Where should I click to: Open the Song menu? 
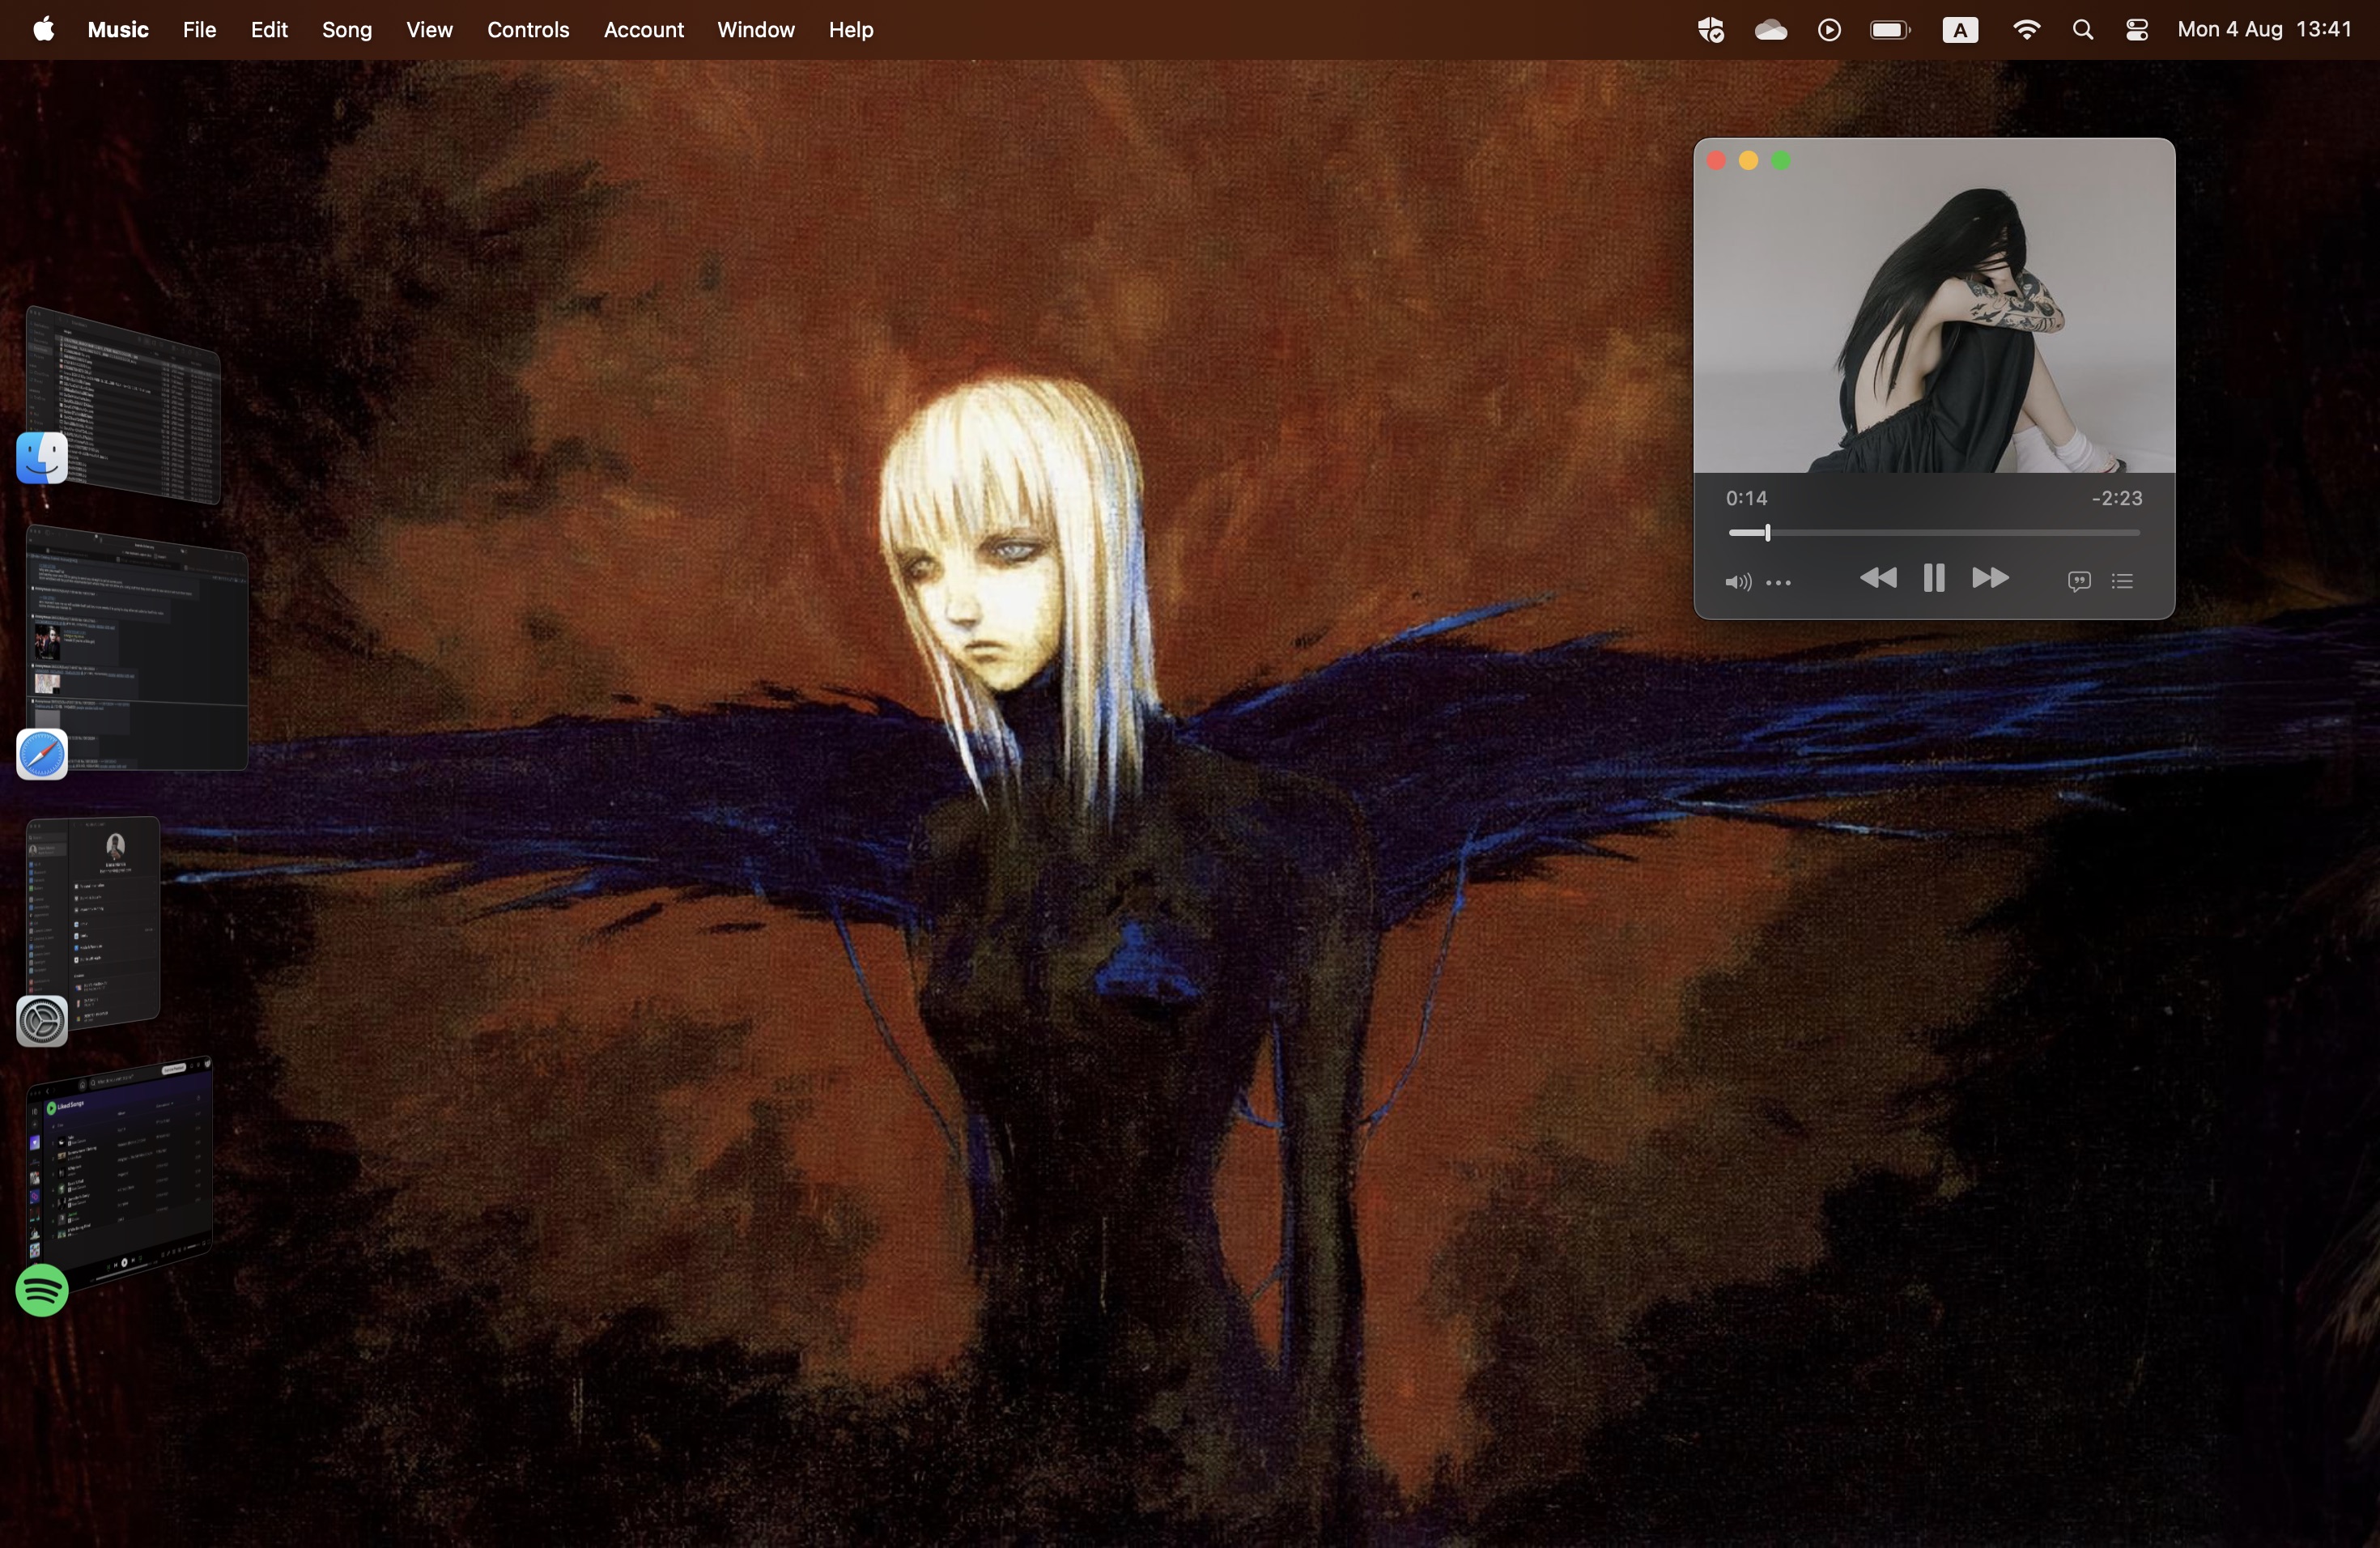pyautogui.click(x=346, y=30)
